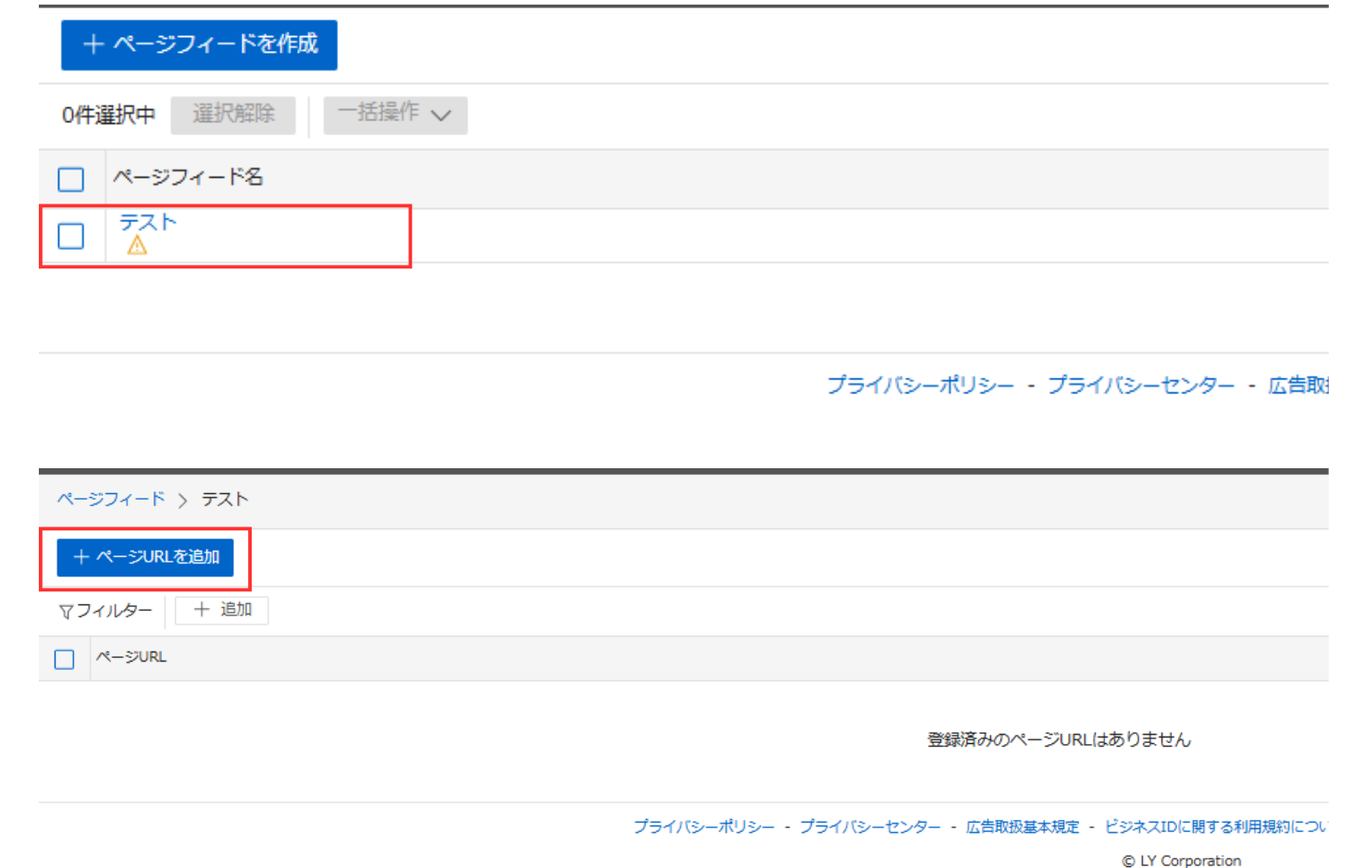Click the greyed 選択解除 button
This screenshot has width=1353, height=868.
coord(233,115)
